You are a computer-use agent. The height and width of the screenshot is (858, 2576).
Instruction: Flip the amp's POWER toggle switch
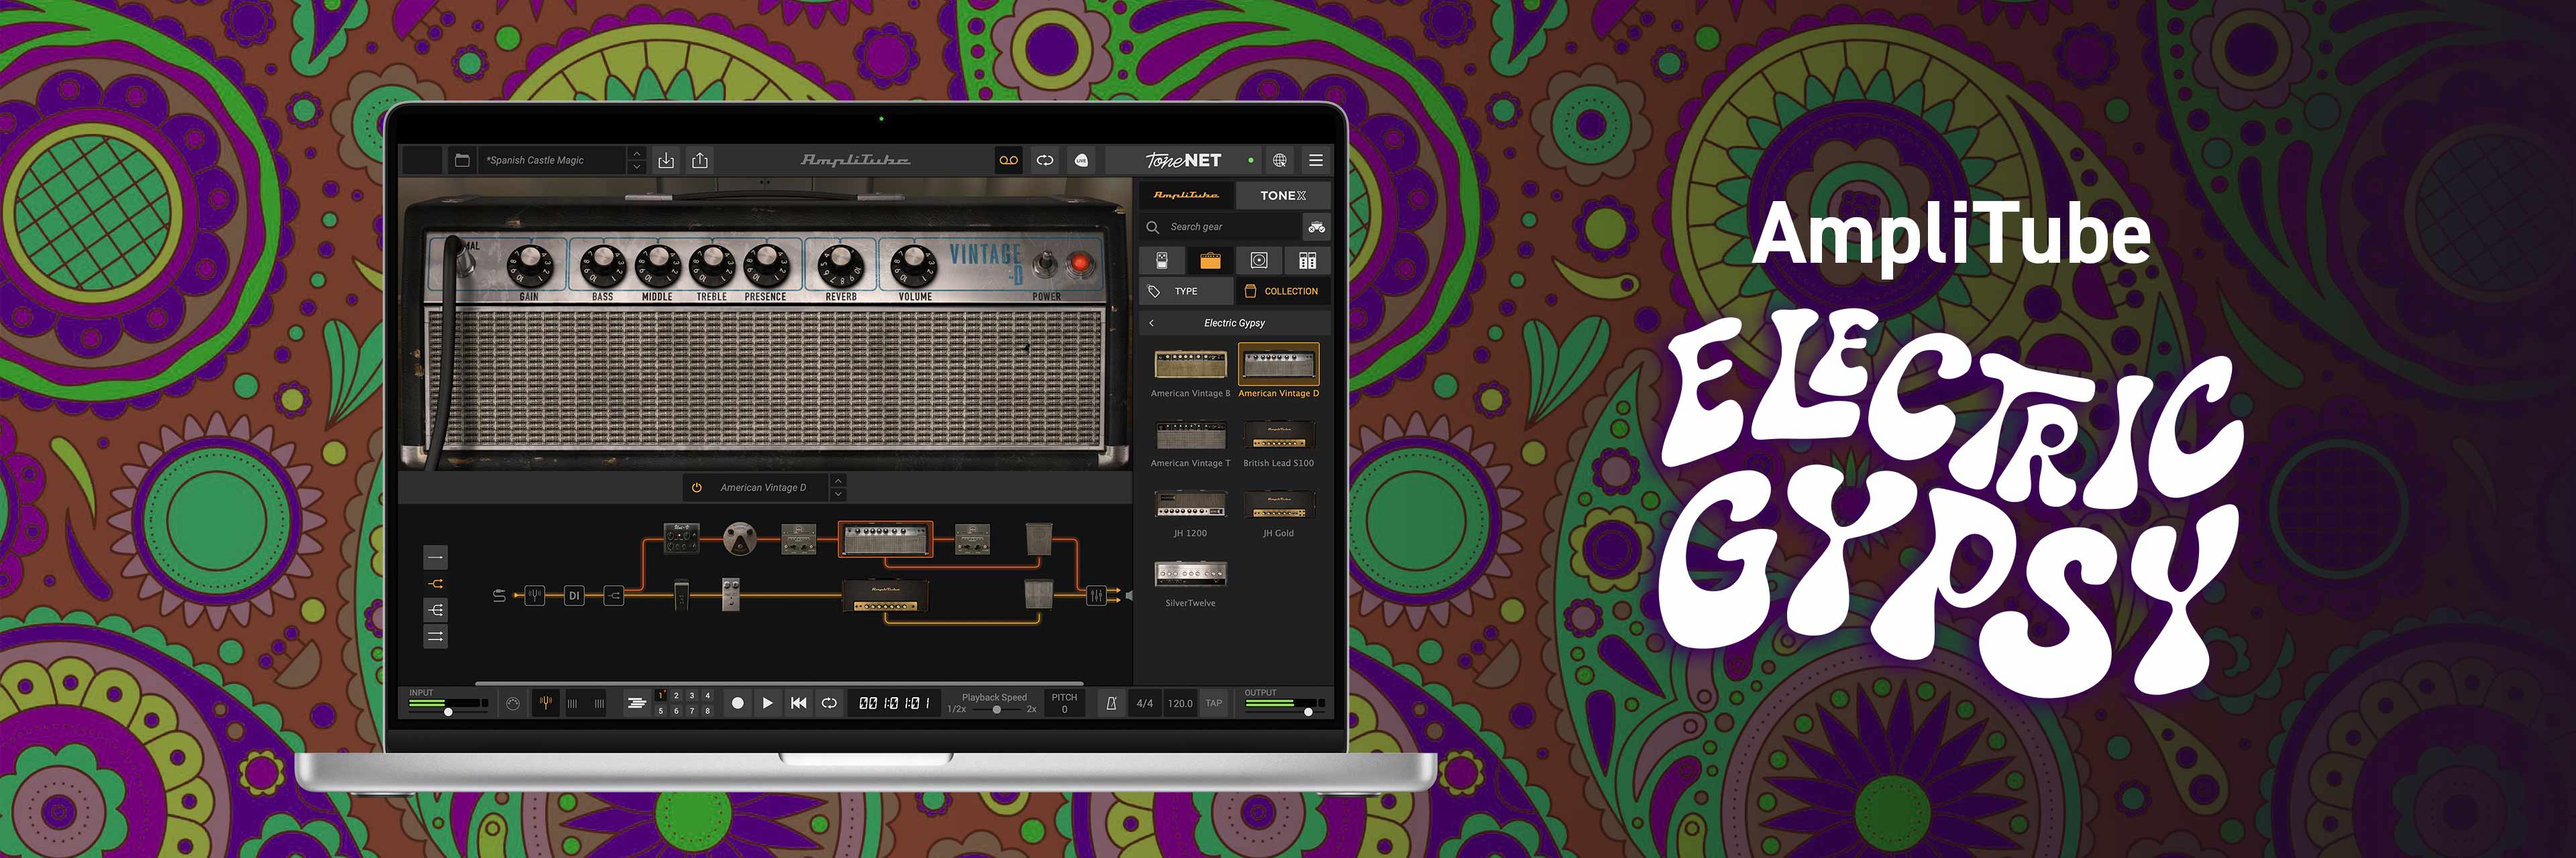coord(1046,263)
